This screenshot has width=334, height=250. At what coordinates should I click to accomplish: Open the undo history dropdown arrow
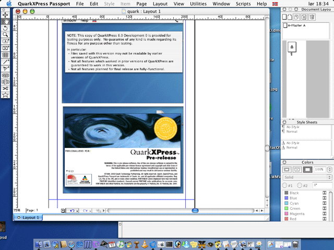(77, 210)
